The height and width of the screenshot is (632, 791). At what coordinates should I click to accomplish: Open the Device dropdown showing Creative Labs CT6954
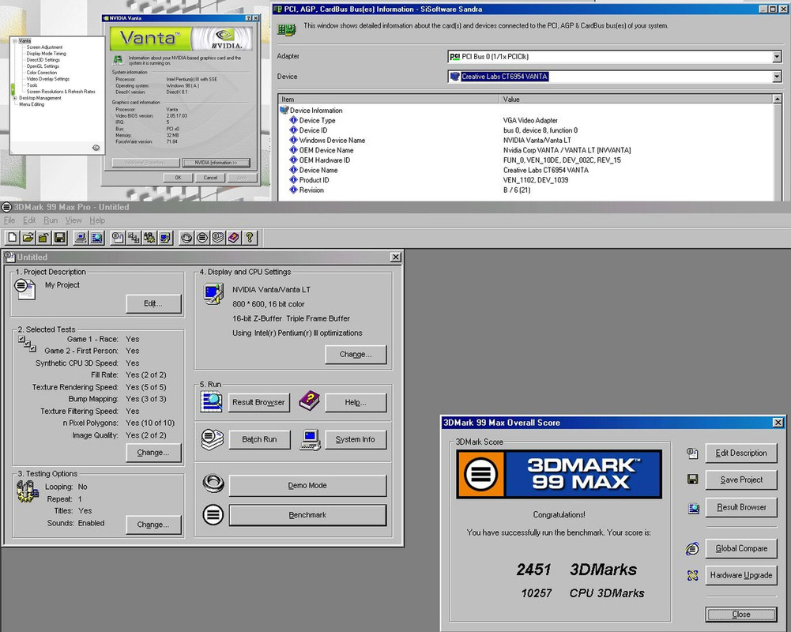click(x=777, y=77)
